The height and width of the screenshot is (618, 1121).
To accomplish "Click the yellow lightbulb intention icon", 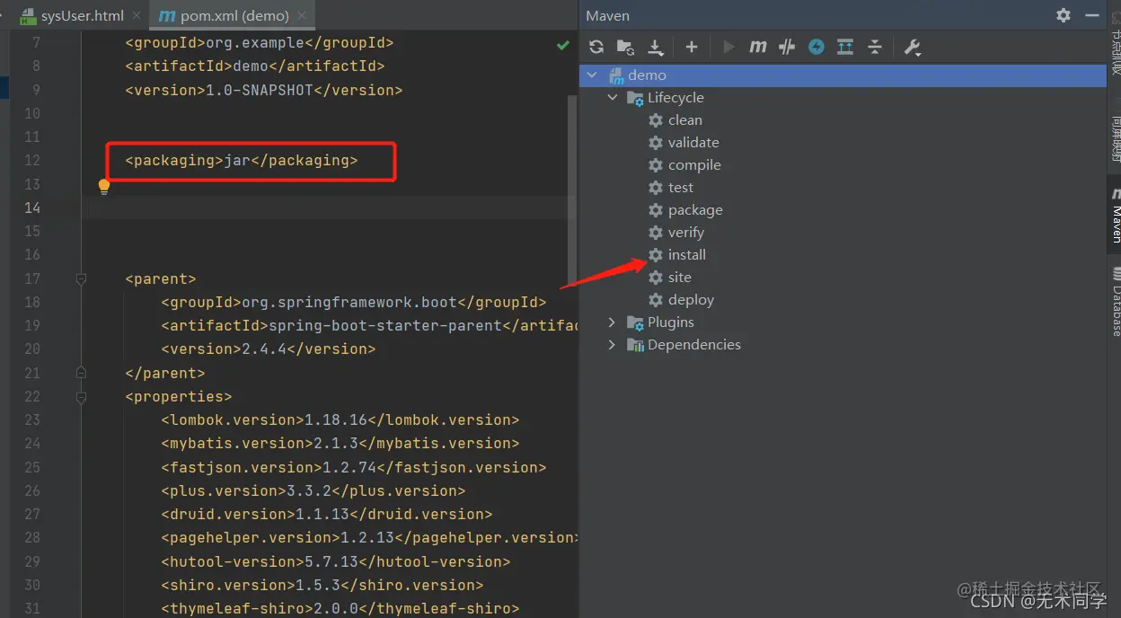I will coord(104,186).
